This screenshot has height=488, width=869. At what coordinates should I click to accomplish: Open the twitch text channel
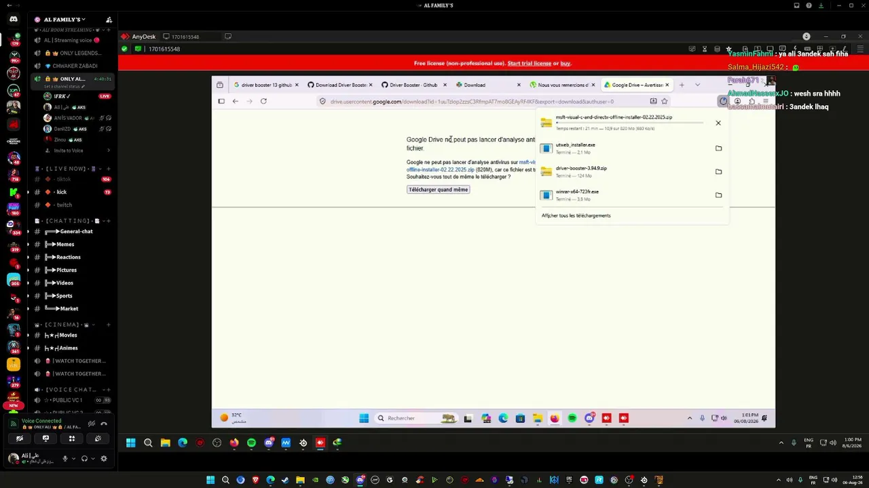(71, 205)
